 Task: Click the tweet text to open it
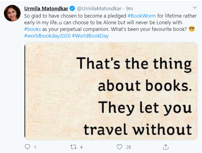[91, 22]
